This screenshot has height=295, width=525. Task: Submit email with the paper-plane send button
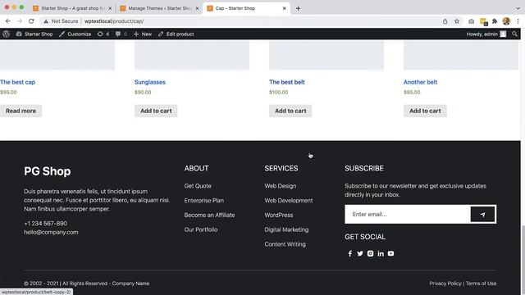pyautogui.click(x=482, y=215)
